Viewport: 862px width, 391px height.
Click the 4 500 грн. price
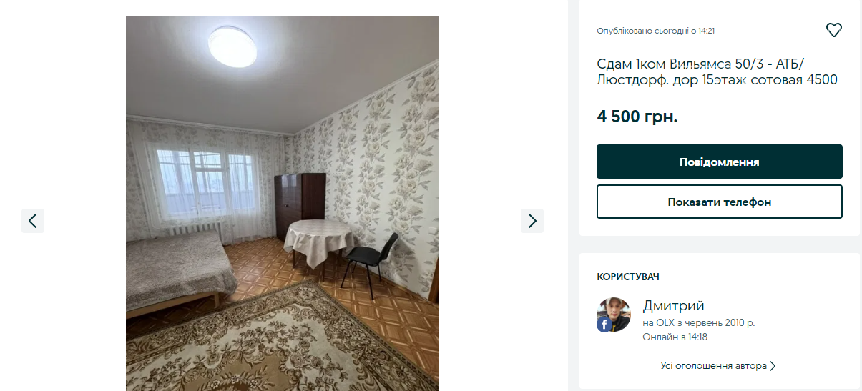(x=637, y=117)
